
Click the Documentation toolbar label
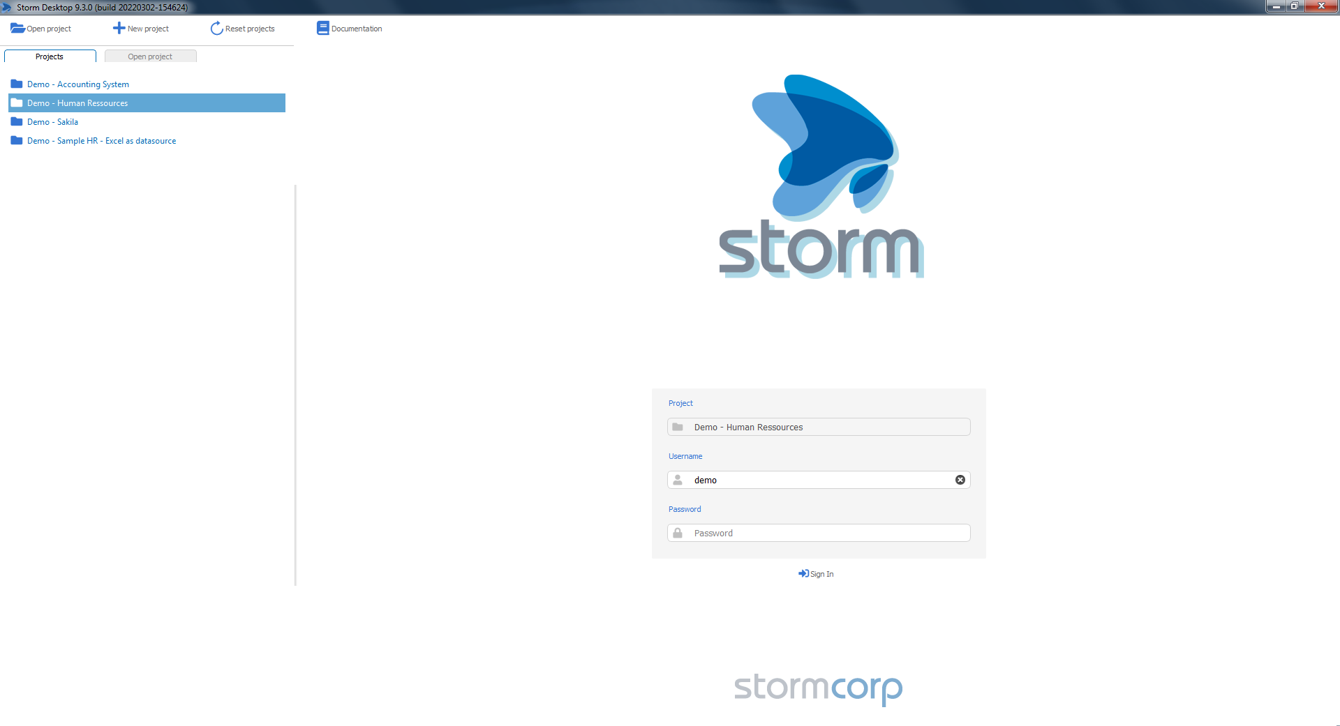(x=357, y=29)
